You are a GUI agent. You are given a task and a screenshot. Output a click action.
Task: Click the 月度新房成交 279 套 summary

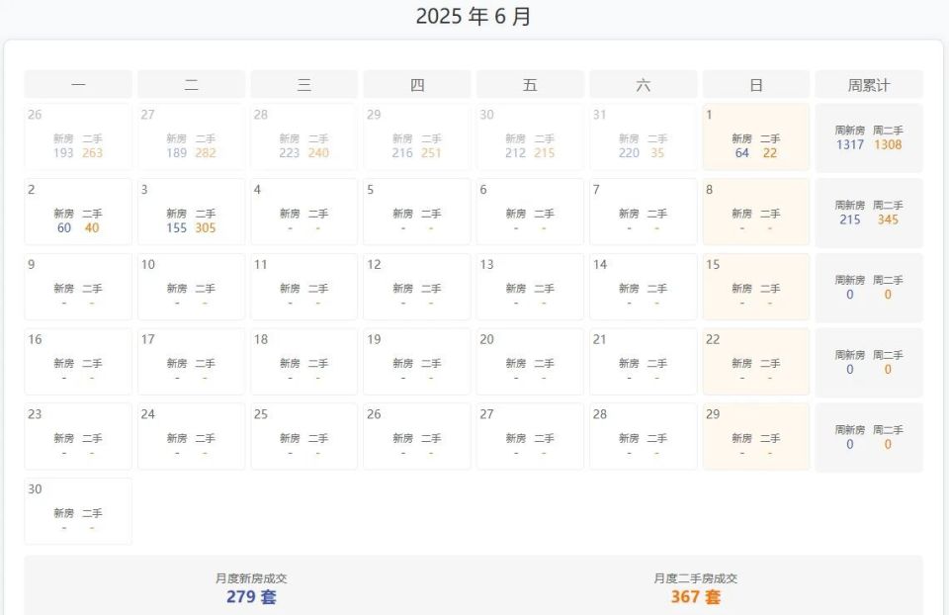[251, 589]
